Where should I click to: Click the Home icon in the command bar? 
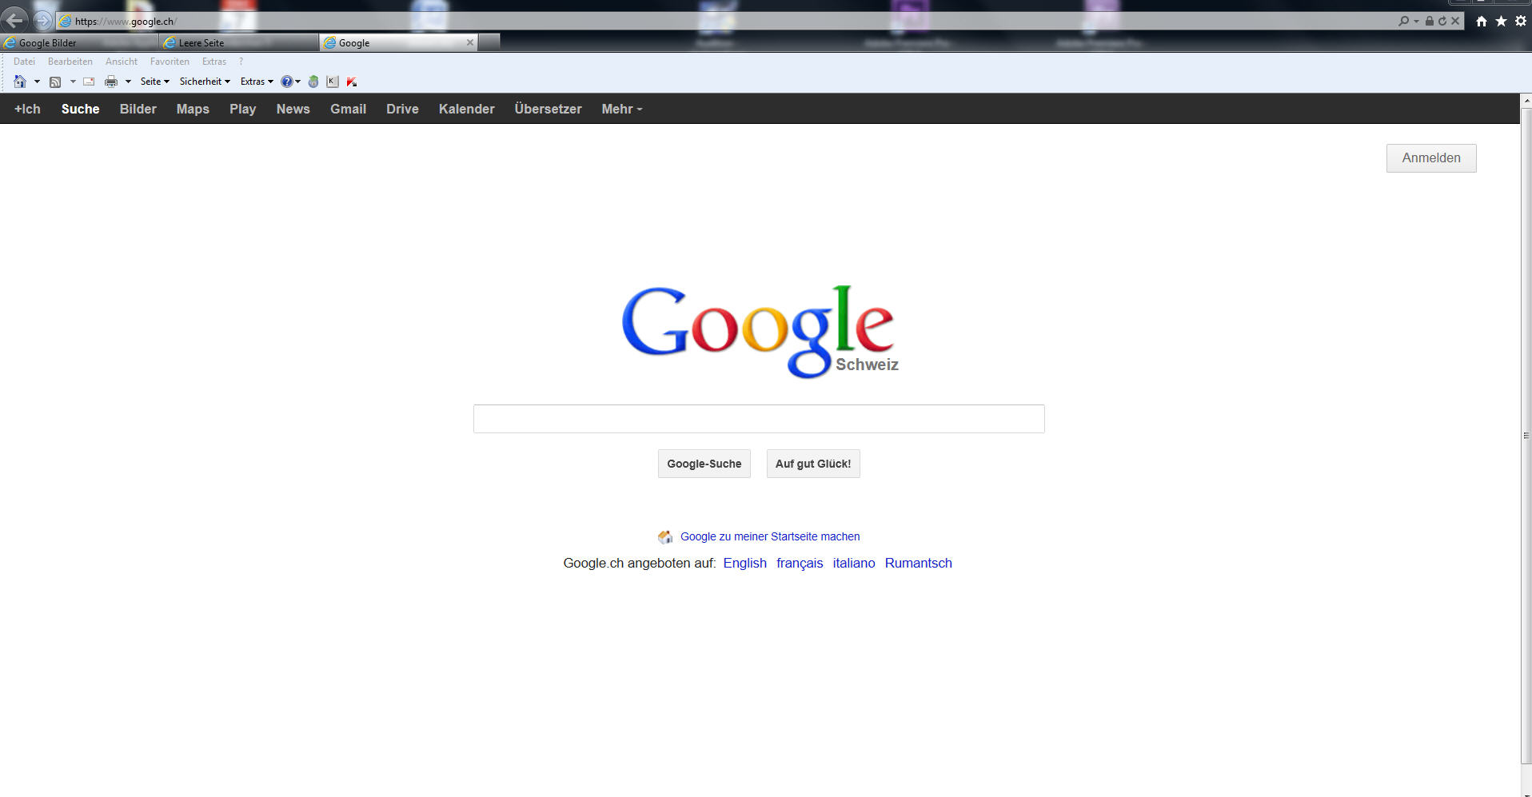click(20, 82)
